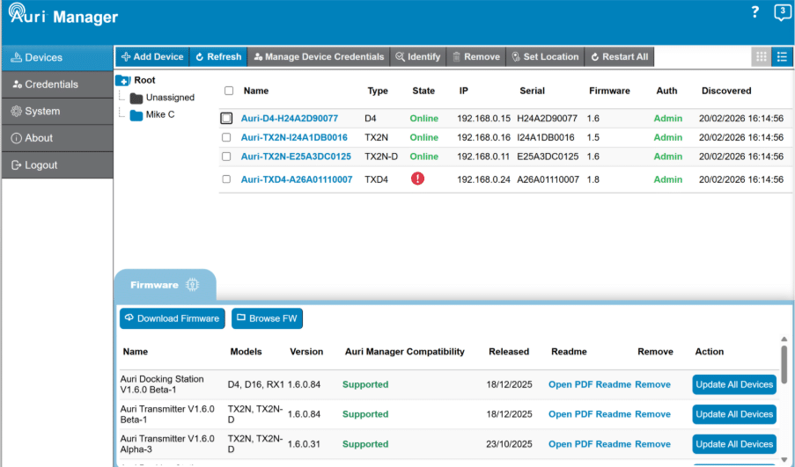The height and width of the screenshot is (467, 795).
Task: Remove Auri Transmitter V1.6.0 Alpha-3 firmware
Action: (x=652, y=444)
